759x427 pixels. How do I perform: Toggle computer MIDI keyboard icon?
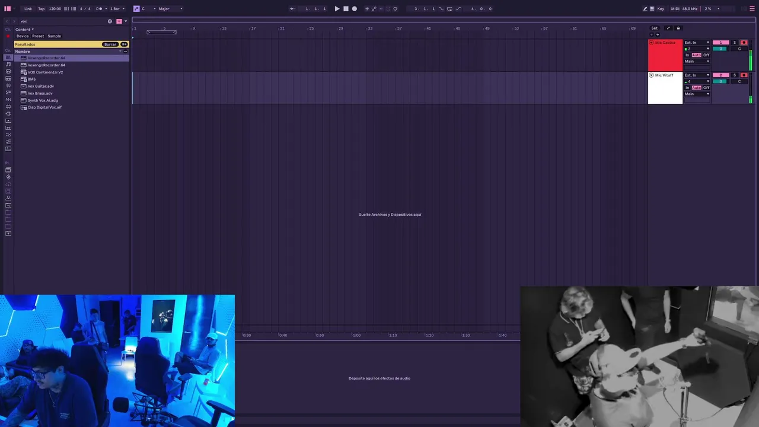coord(652,9)
